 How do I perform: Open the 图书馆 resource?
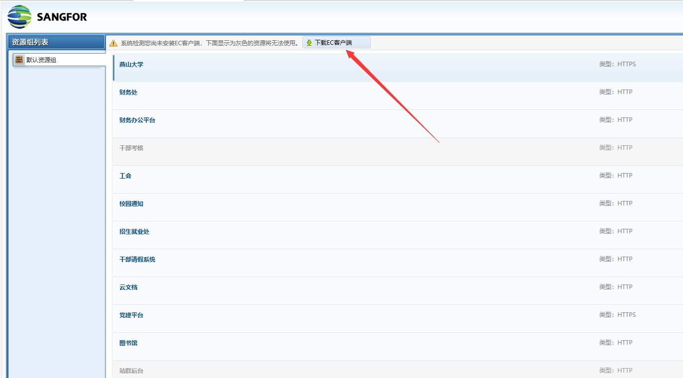128,343
